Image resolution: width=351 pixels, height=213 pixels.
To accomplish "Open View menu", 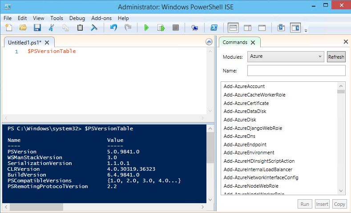I will (x=39, y=18).
